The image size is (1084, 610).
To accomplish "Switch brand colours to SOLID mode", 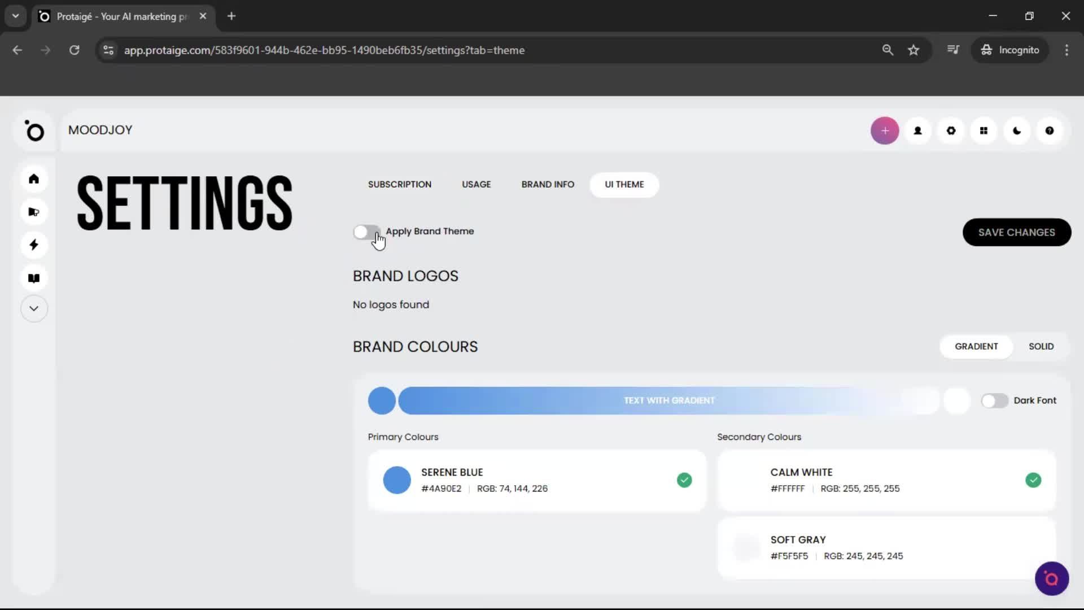I will tap(1041, 346).
